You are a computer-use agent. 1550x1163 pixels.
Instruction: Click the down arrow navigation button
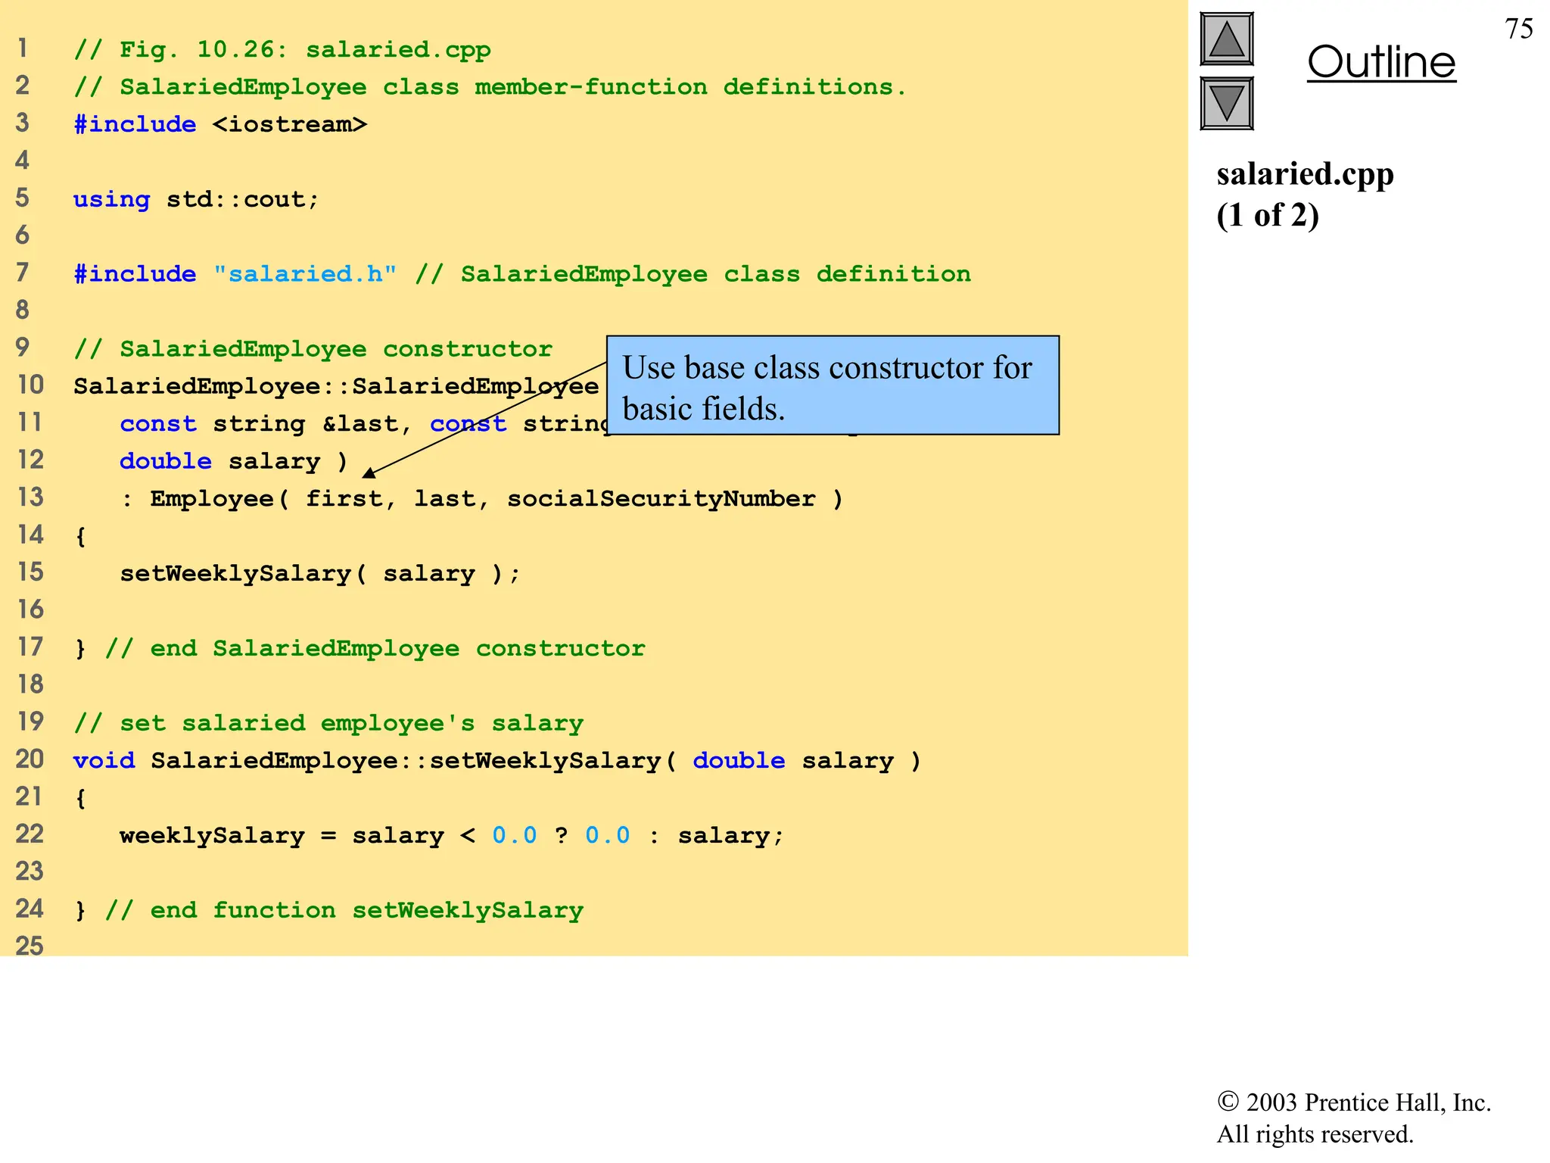point(1226,104)
